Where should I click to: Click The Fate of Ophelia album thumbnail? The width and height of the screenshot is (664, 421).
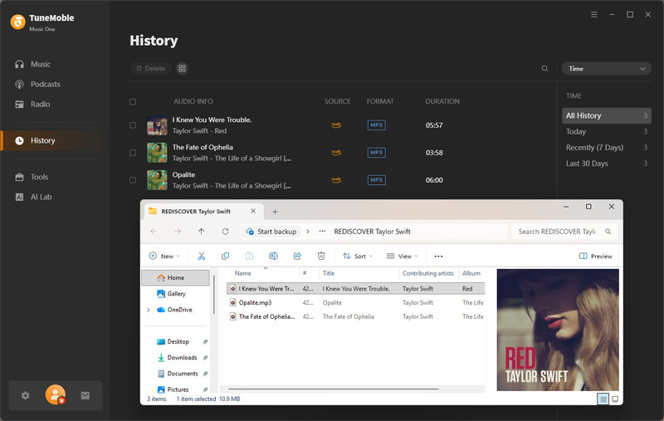[x=157, y=153]
